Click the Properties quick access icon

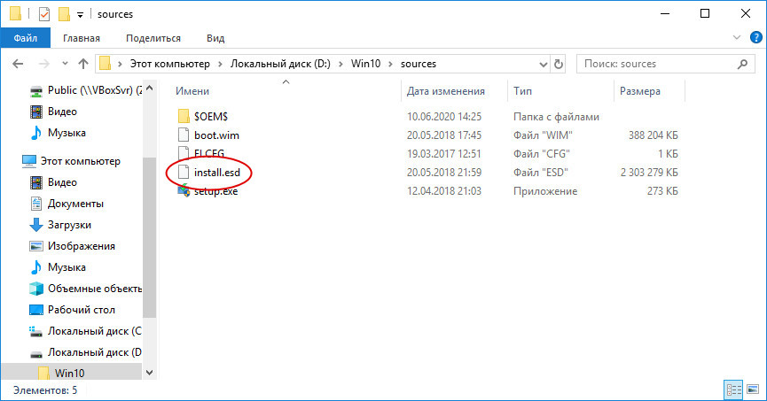(x=44, y=14)
